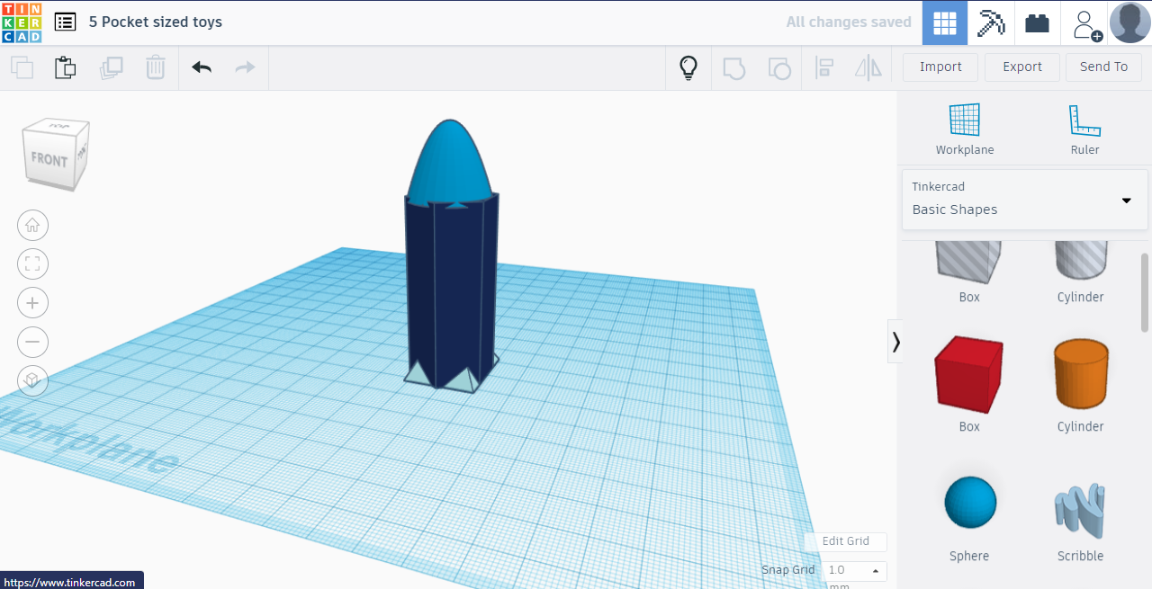This screenshot has height=589, width=1152.
Task: Activate the Group shapes icon
Action: click(733, 67)
